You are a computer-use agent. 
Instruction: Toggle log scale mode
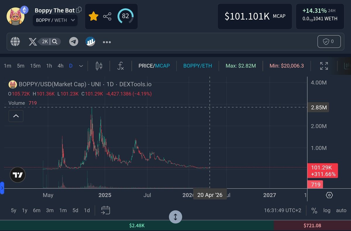pos(327,210)
